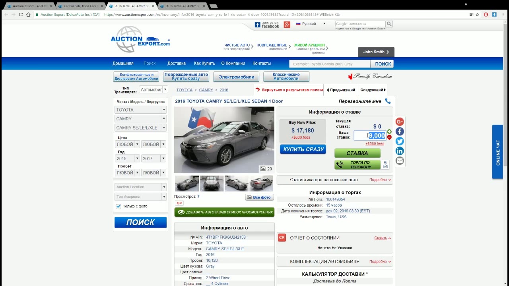
Task: Click browser home icon
Action: 28,14
